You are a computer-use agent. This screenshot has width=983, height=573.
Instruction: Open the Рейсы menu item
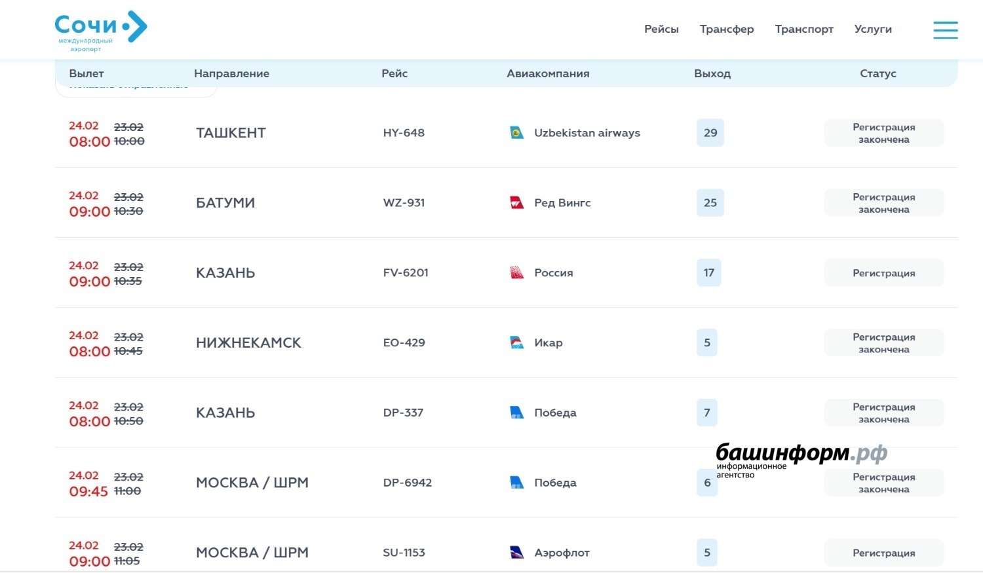point(661,29)
